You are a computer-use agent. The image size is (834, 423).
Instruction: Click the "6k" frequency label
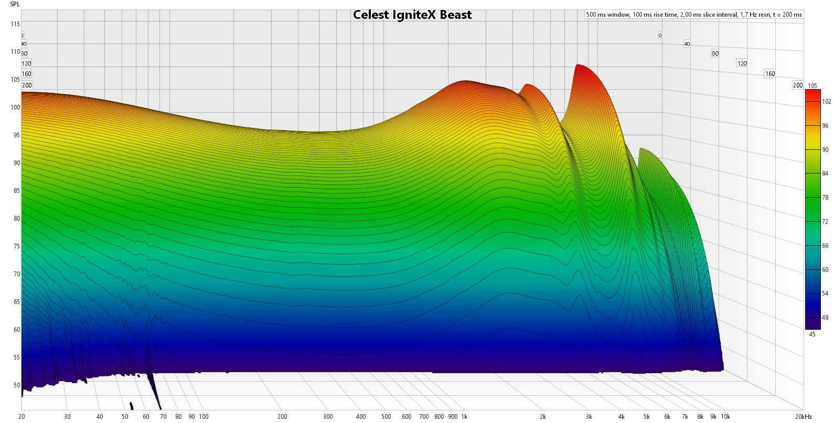(667, 417)
